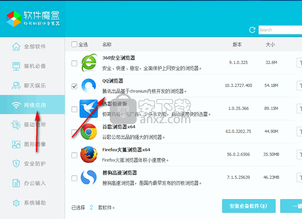
Task: Select the Firefox火狐浏览器x64 title text
Action: click(x=126, y=150)
